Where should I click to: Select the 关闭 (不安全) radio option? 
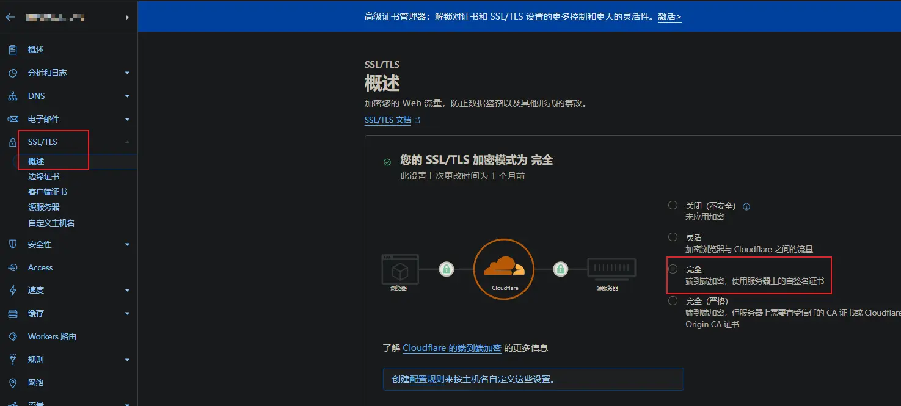pos(673,206)
